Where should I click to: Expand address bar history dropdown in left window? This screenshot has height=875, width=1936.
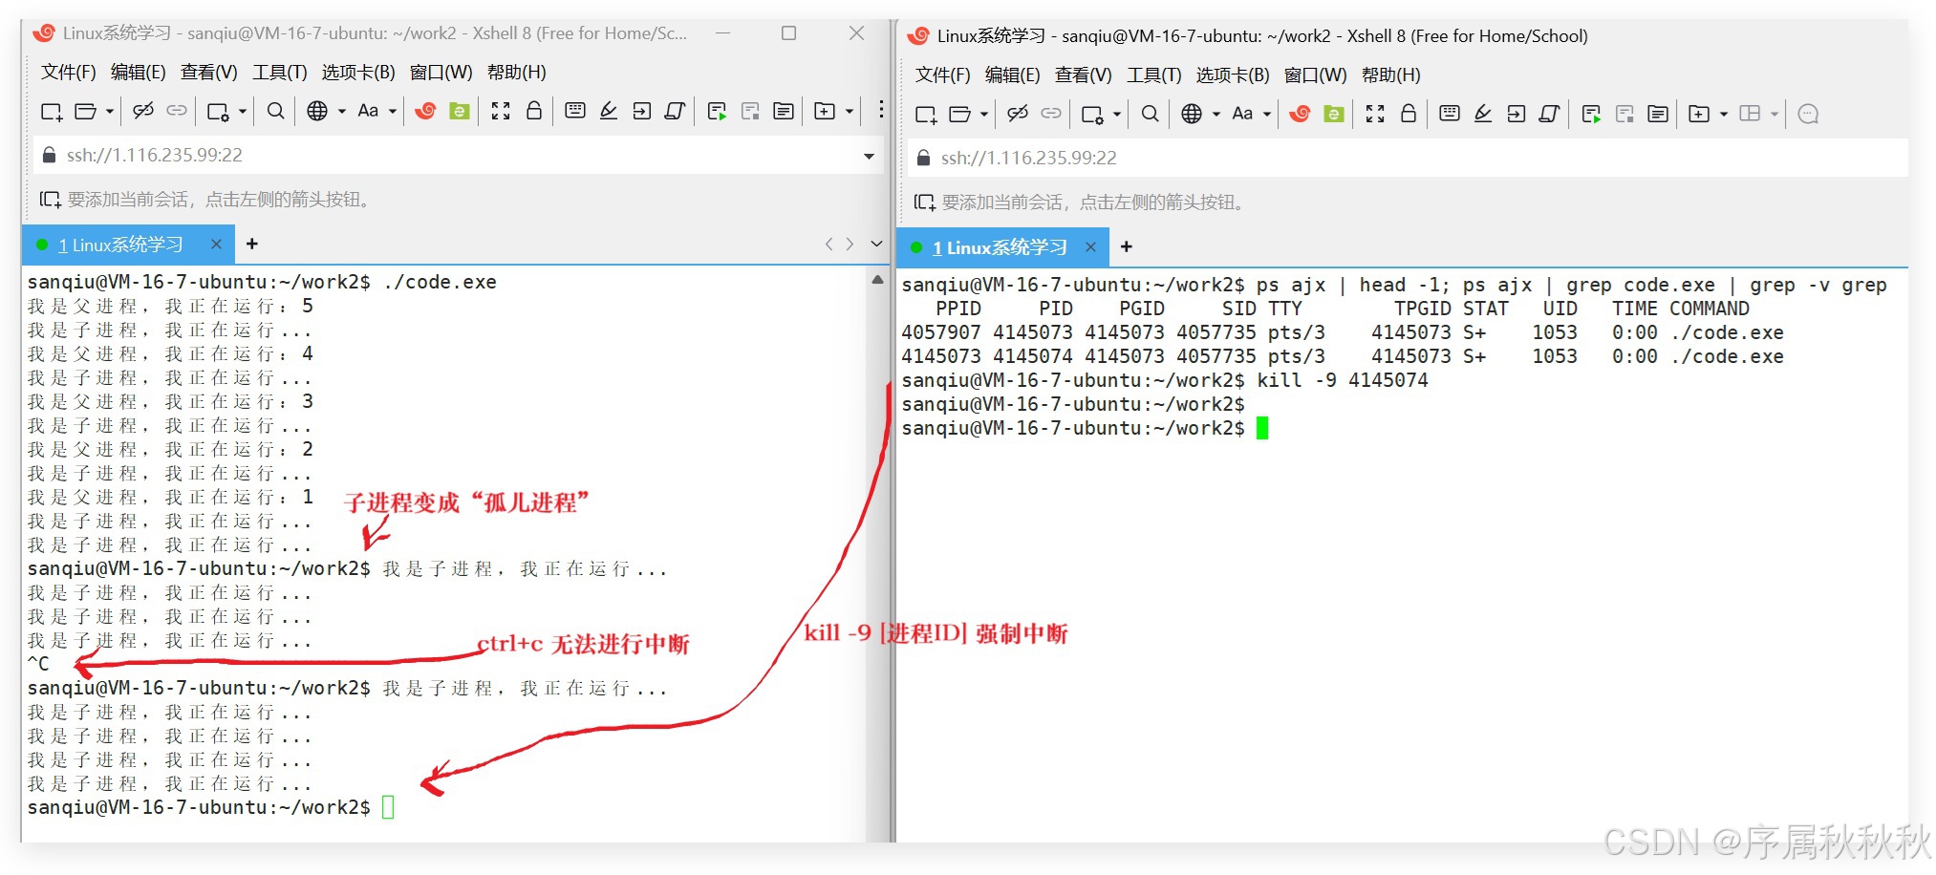pyautogui.click(x=869, y=156)
